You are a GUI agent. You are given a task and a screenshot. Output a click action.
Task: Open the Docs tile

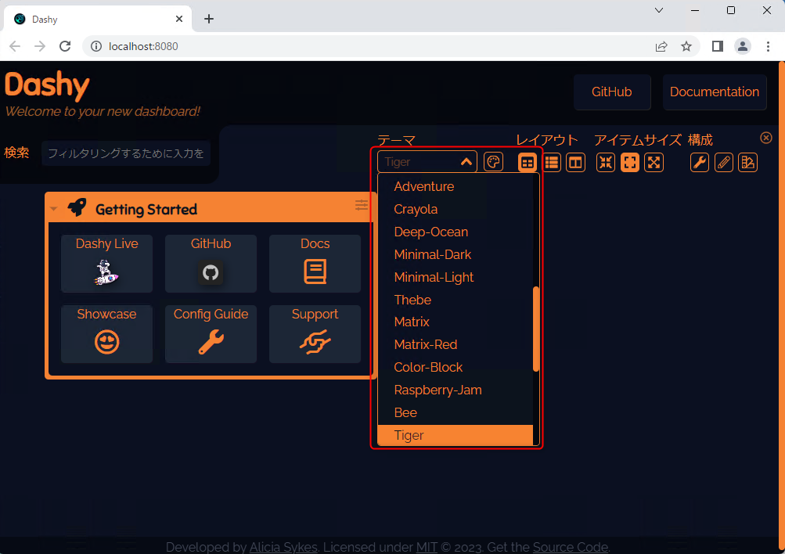[315, 263]
